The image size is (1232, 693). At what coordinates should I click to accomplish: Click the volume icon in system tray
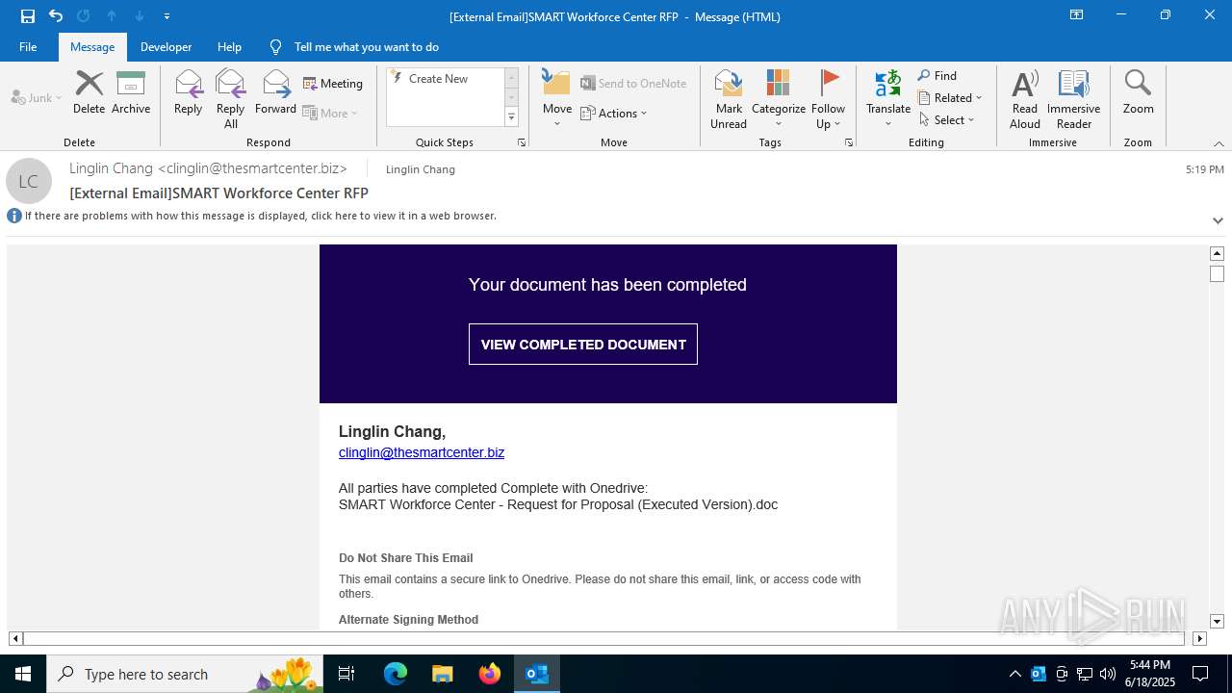pyautogui.click(x=1108, y=674)
